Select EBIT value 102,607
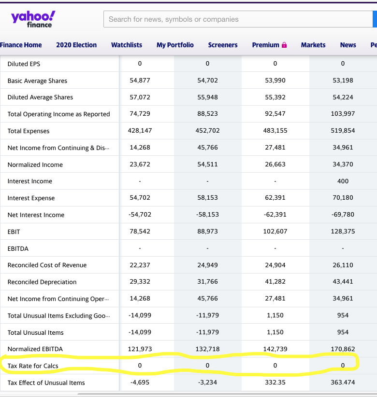Image resolution: width=377 pixels, height=397 pixels. click(275, 231)
